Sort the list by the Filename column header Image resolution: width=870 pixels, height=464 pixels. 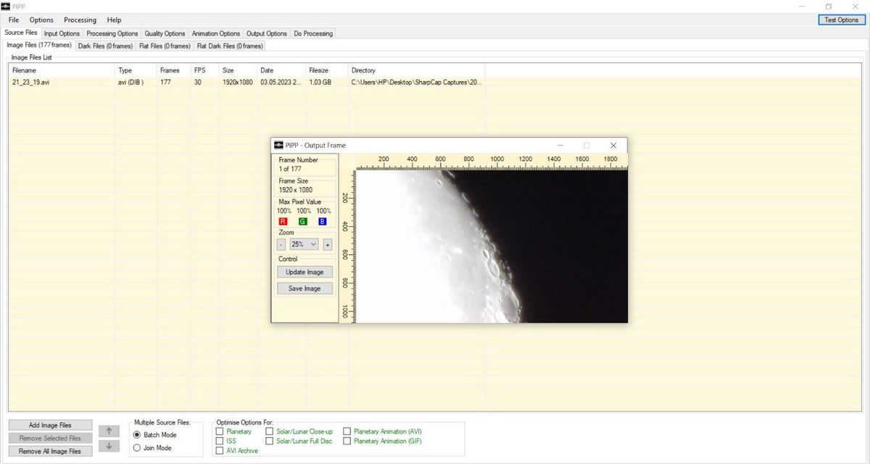pyautogui.click(x=62, y=70)
